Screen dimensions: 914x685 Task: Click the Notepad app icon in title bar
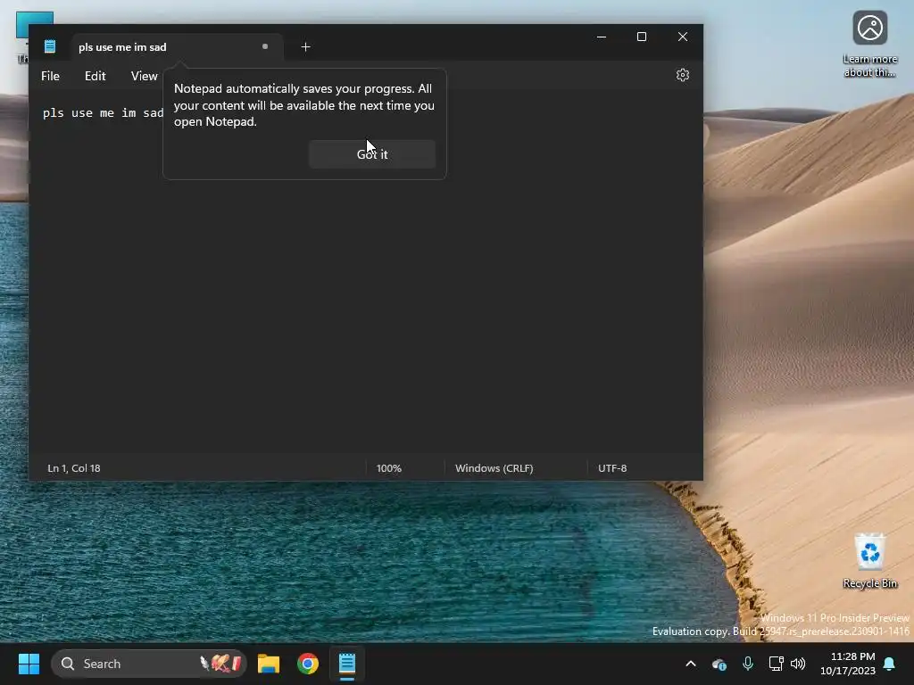click(x=50, y=46)
